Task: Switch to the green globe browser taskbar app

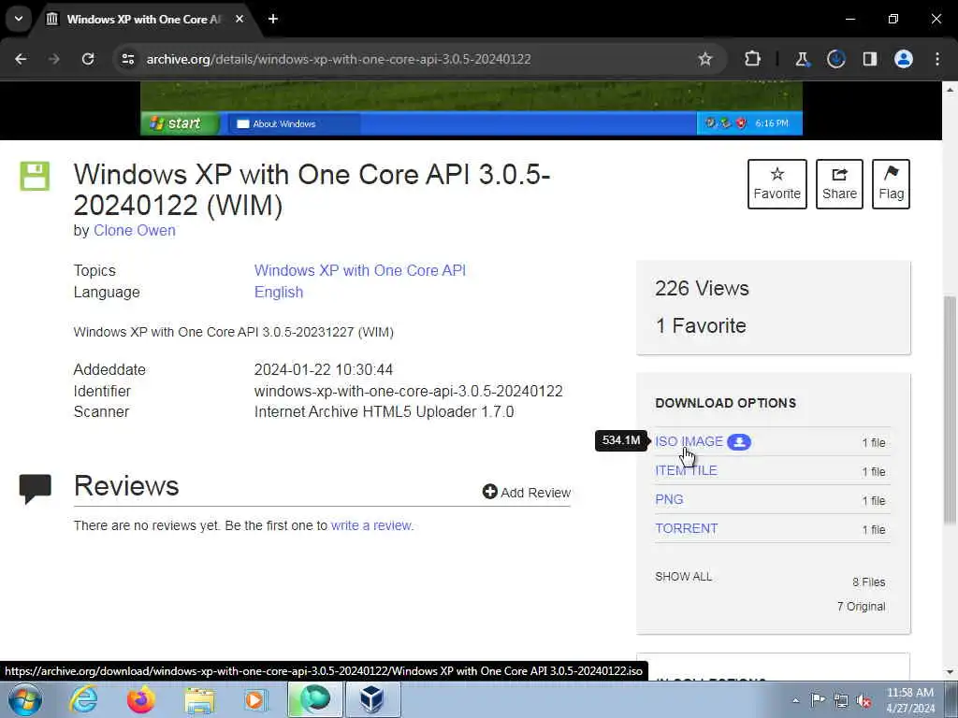Action: 314,699
